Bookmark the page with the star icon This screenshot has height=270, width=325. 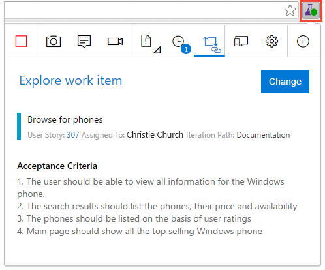click(x=290, y=10)
